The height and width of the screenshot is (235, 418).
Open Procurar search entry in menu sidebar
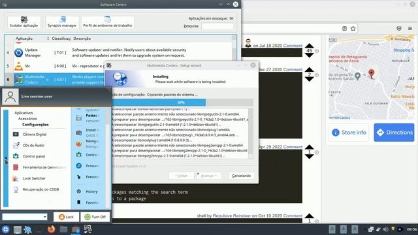pos(88,166)
